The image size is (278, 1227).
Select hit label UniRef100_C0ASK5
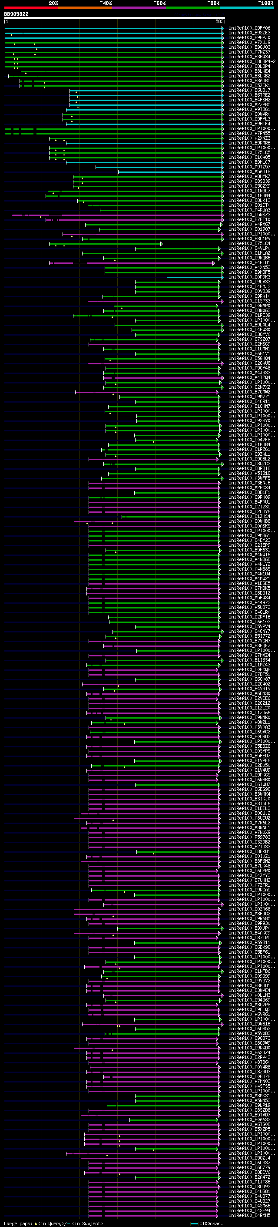(x=249, y=526)
